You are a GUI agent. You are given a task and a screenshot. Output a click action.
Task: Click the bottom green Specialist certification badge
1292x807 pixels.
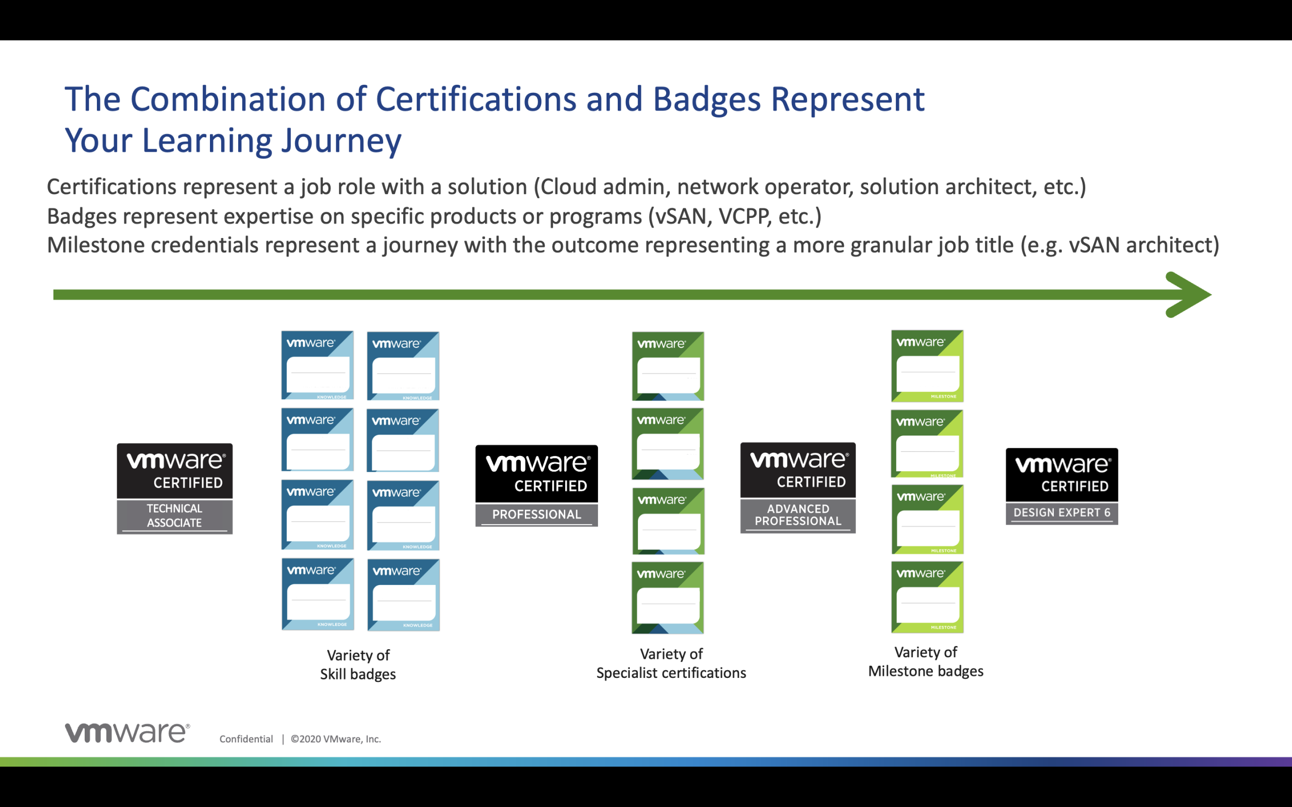click(667, 597)
